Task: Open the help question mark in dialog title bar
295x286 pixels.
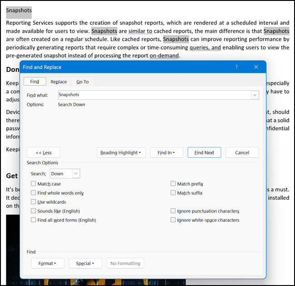Action: coord(236,67)
